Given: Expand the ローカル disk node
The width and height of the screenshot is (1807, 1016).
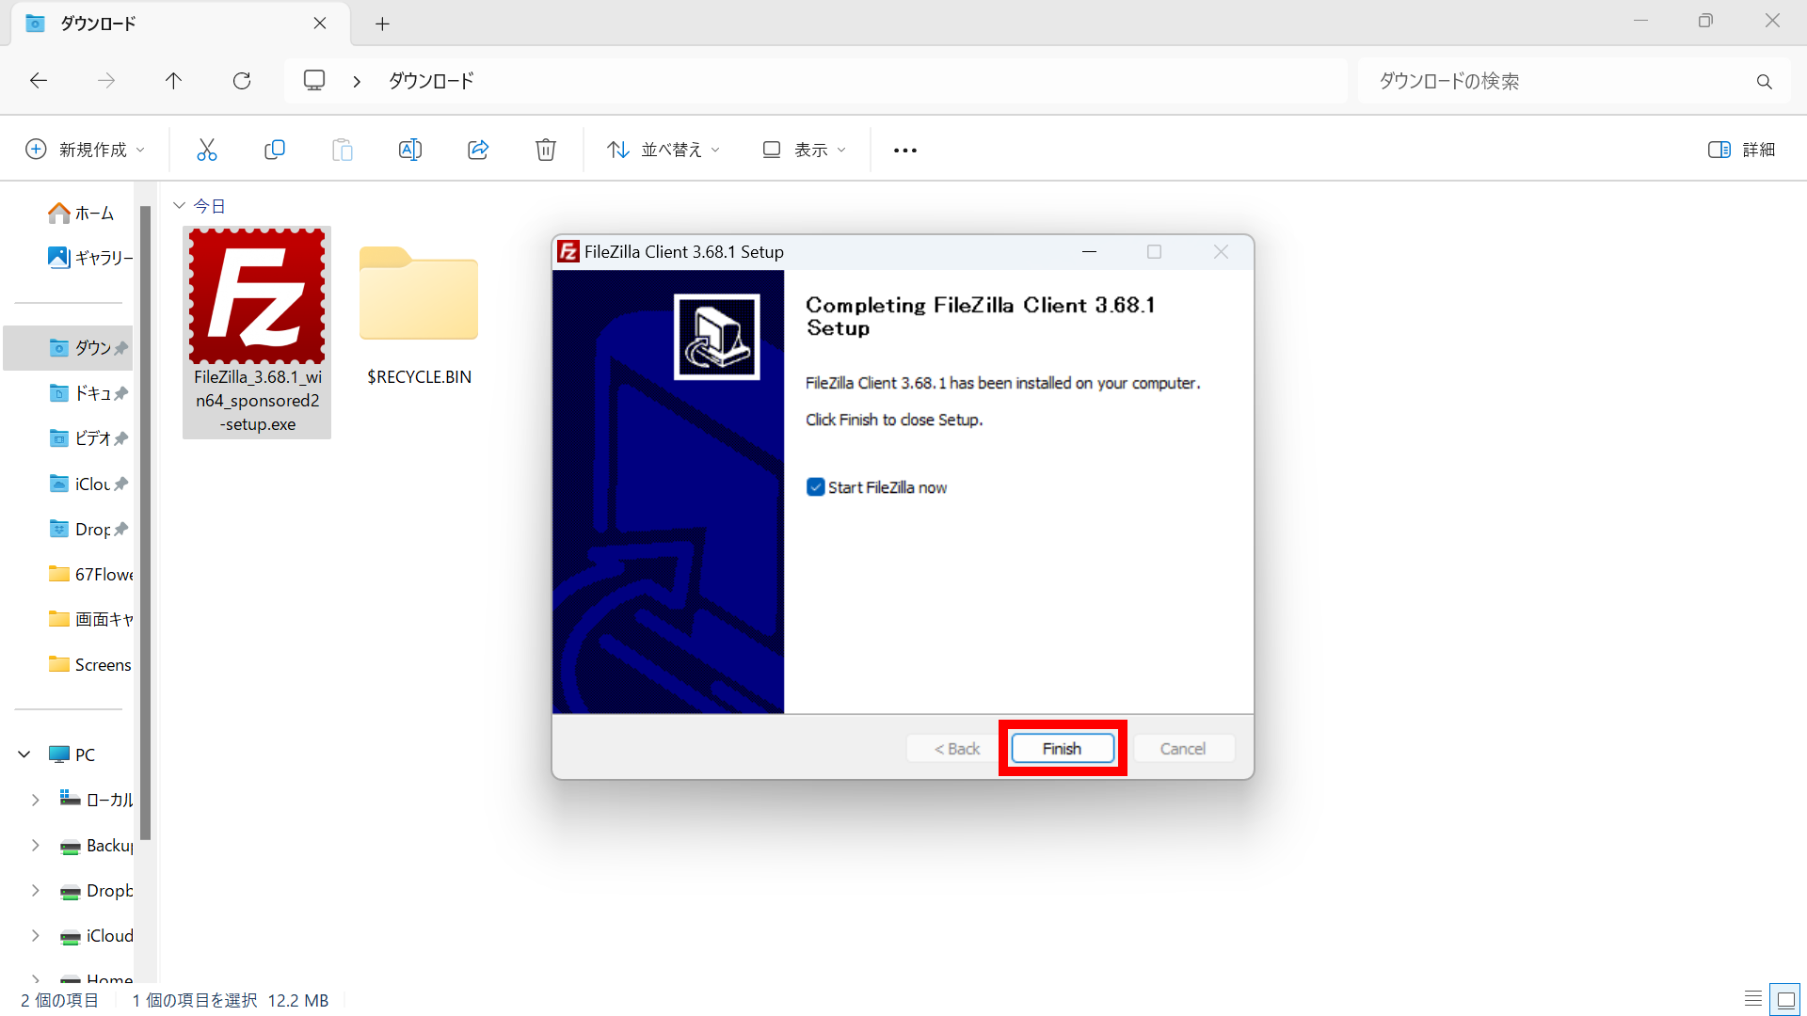Looking at the screenshot, I should [x=36, y=800].
